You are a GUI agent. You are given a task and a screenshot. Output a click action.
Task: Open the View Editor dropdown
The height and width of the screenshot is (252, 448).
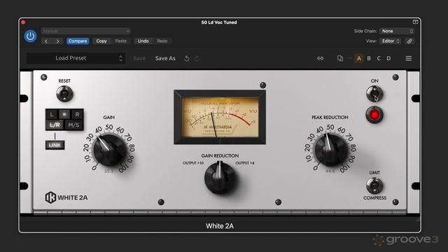point(391,41)
